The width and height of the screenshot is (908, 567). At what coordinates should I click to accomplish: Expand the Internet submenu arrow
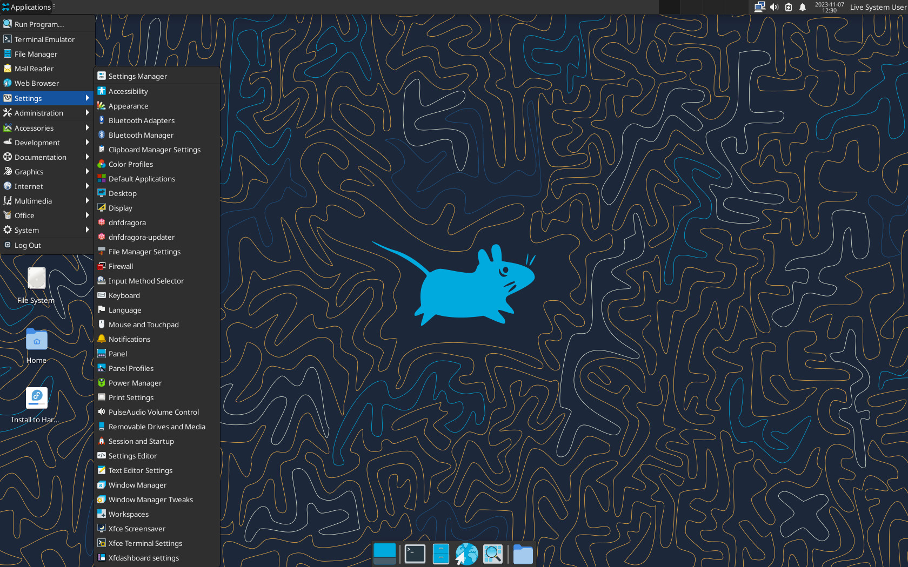[x=87, y=186]
